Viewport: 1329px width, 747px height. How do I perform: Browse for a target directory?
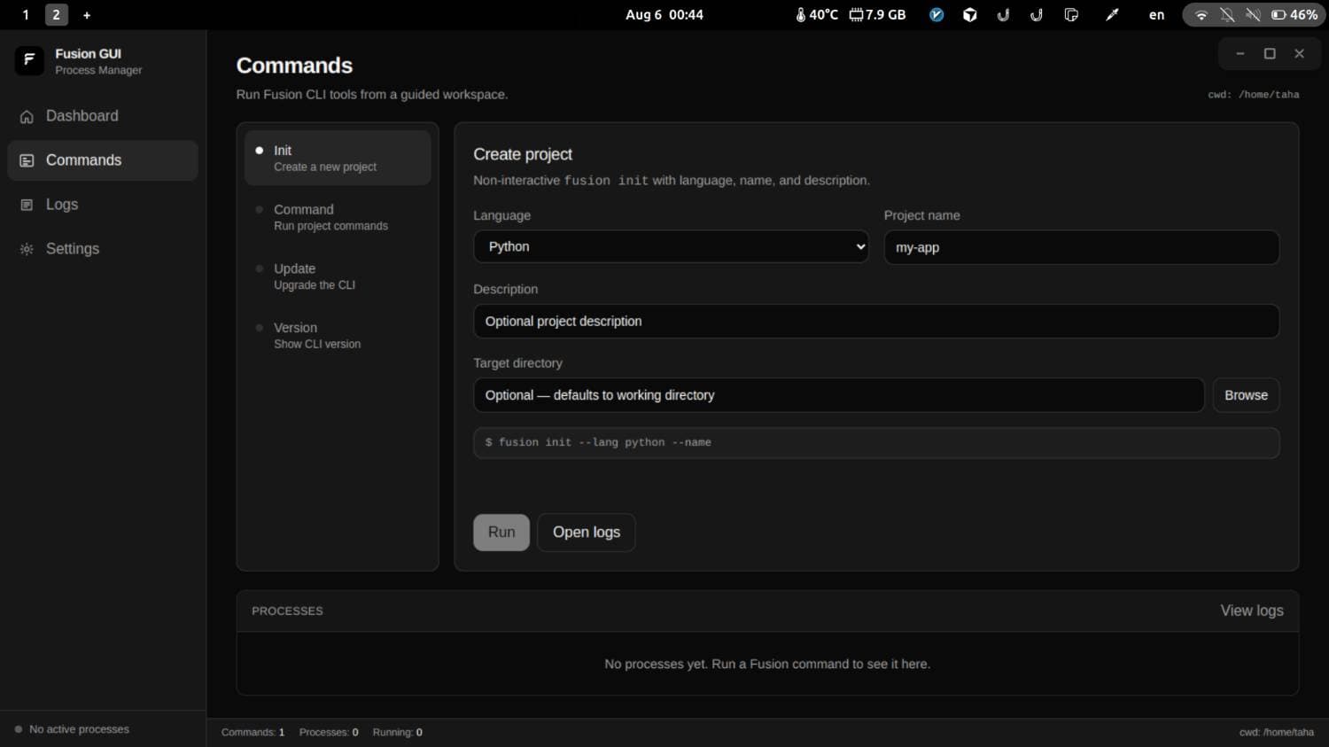point(1246,395)
